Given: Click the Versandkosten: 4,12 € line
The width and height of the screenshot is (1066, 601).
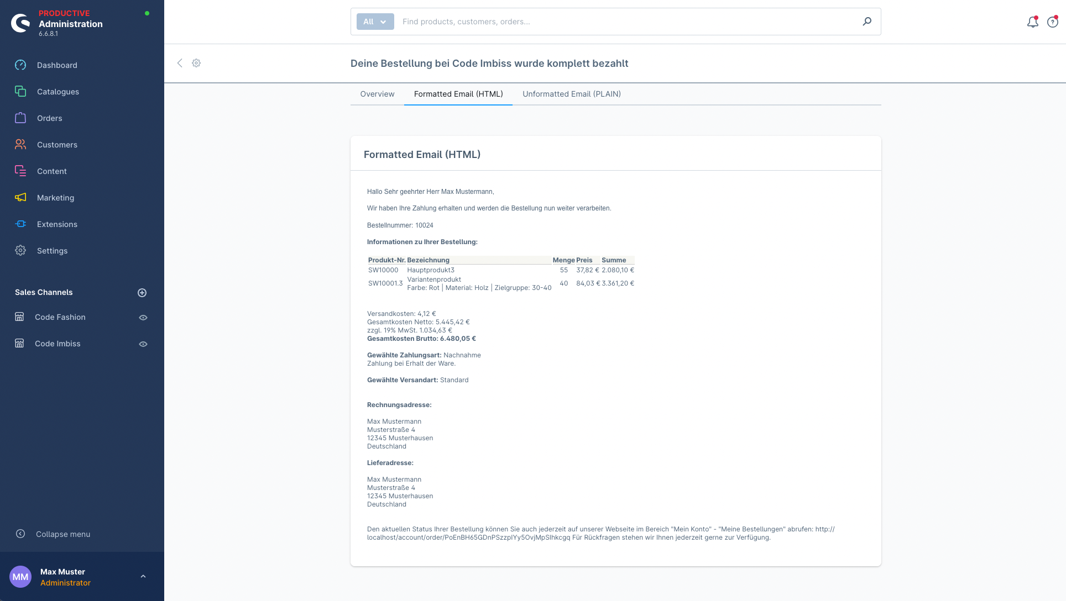Looking at the screenshot, I should click(401, 314).
